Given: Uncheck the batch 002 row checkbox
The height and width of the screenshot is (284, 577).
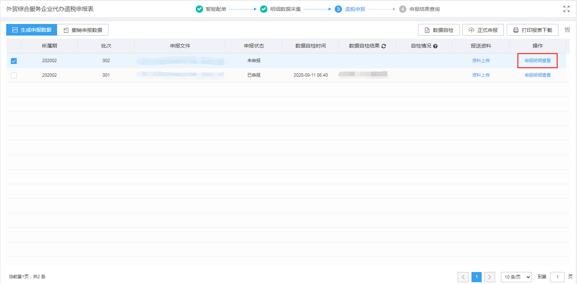Looking at the screenshot, I should [x=14, y=61].
